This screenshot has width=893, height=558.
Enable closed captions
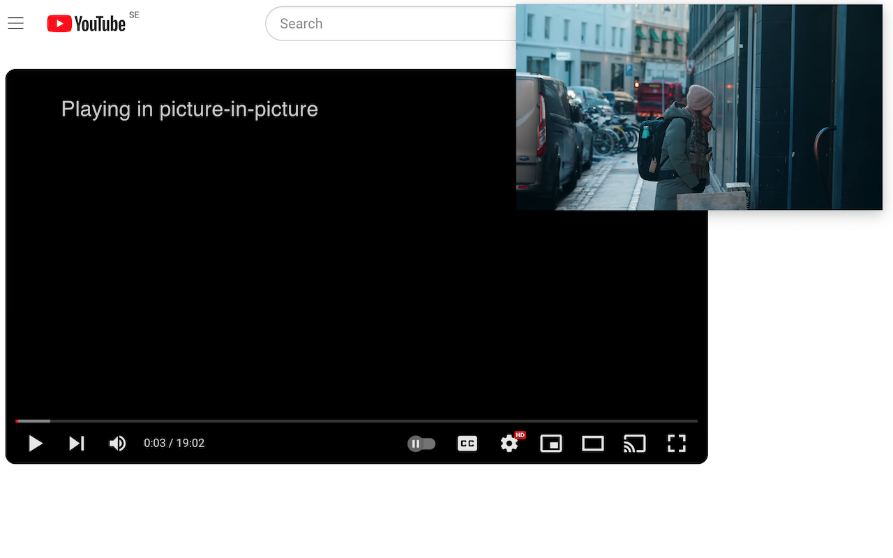coord(467,443)
